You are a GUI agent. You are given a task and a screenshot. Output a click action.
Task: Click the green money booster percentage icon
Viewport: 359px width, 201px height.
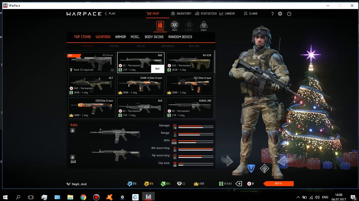(x=163, y=184)
